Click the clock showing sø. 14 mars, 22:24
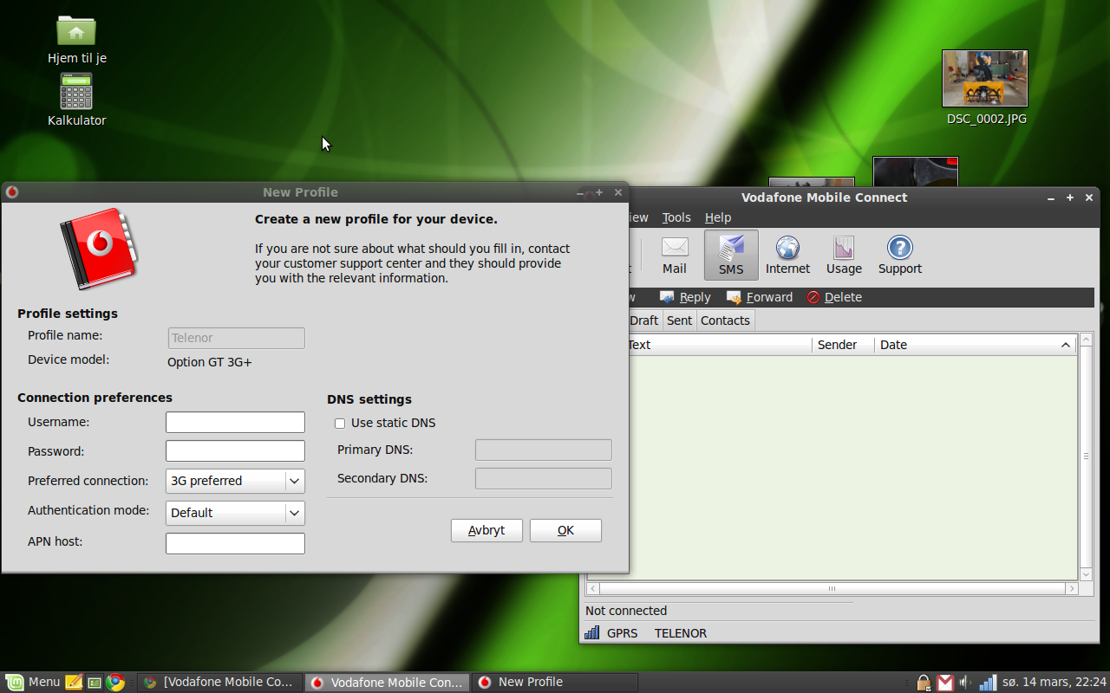 pyautogui.click(x=1054, y=683)
